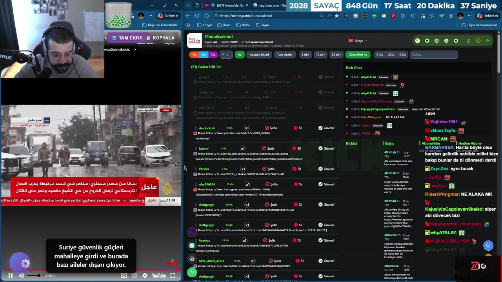The height and width of the screenshot is (282, 502).
Task: Open the floating settings gear on the left edge
Action: pyautogui.click(x=192, y=259)
